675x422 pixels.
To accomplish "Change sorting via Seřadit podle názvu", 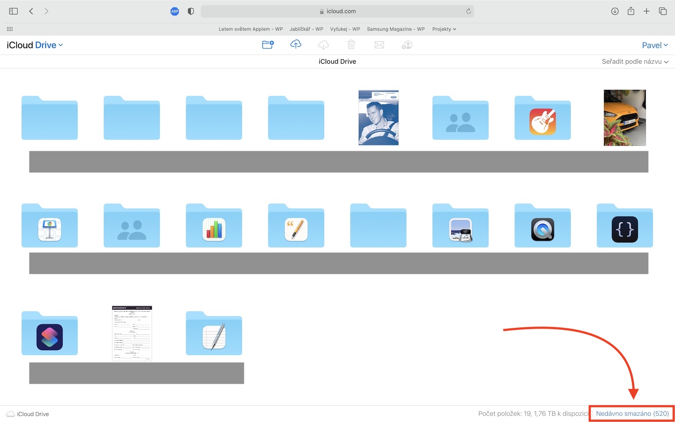I will (635, 62).
